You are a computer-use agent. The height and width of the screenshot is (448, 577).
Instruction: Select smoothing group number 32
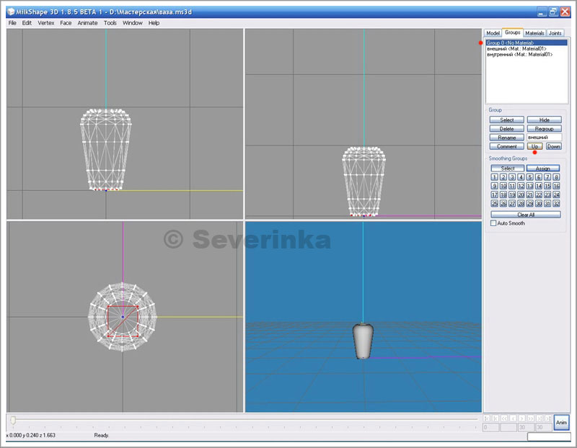point(556,204)
